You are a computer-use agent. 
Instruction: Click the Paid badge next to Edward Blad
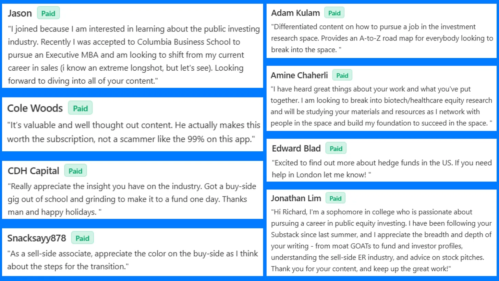point(336,149)
